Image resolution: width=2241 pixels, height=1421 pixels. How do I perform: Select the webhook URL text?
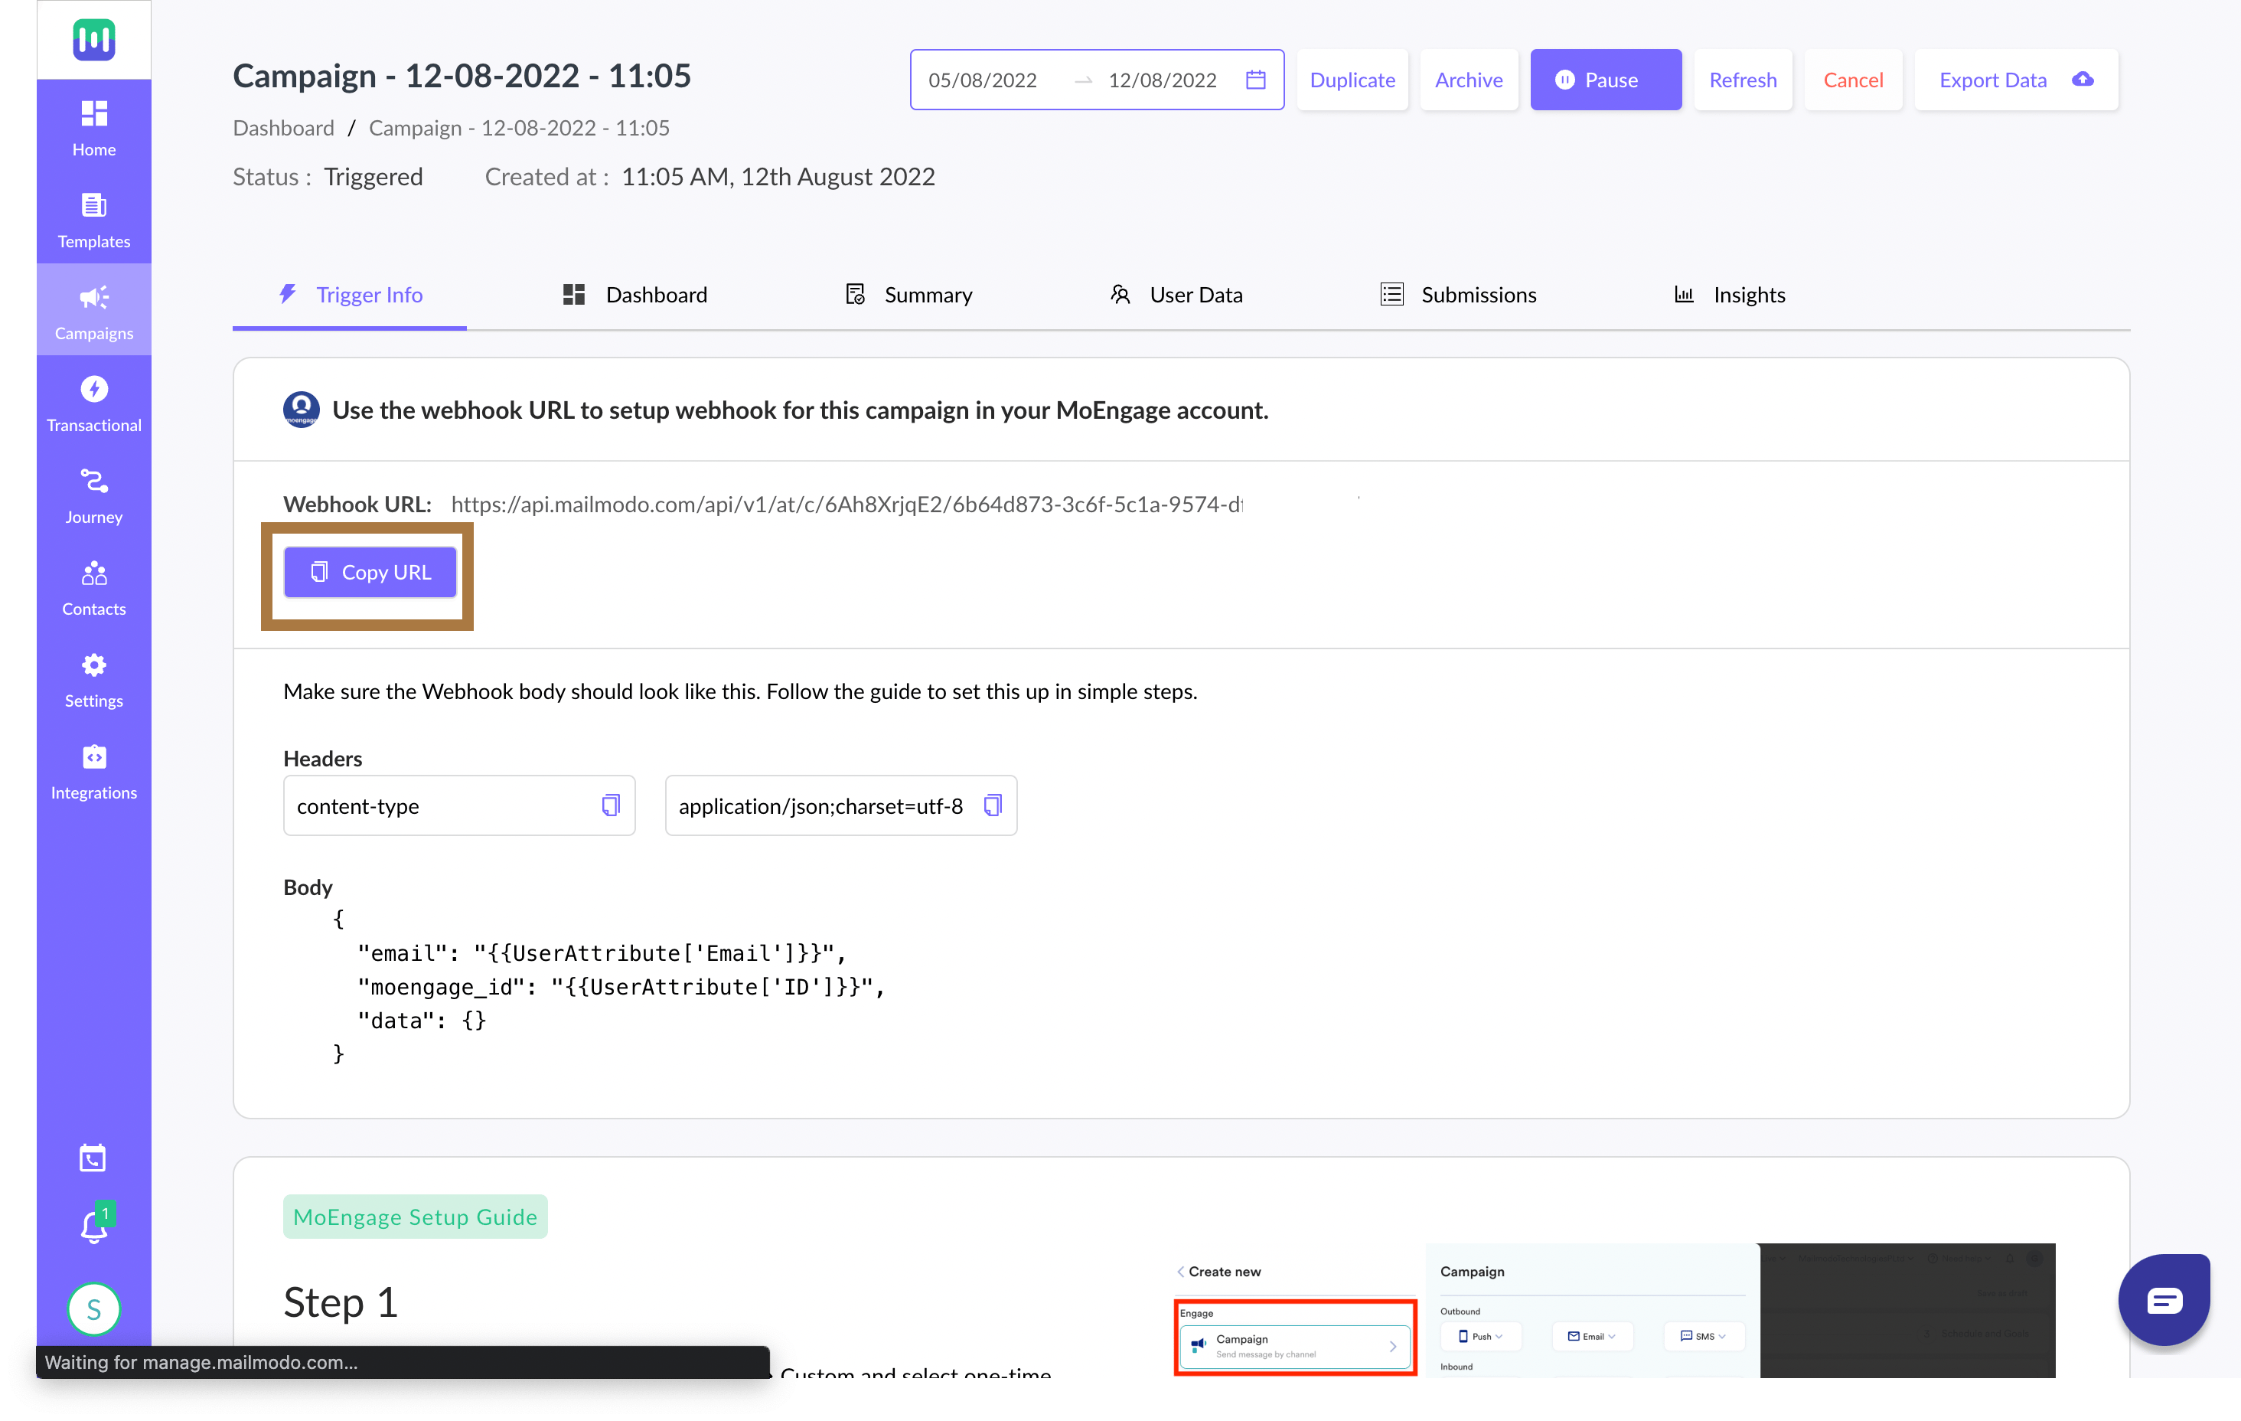(846, 504)
